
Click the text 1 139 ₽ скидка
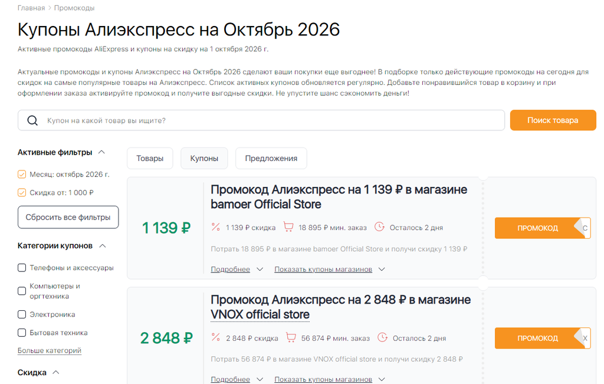[x=250, y=228]
